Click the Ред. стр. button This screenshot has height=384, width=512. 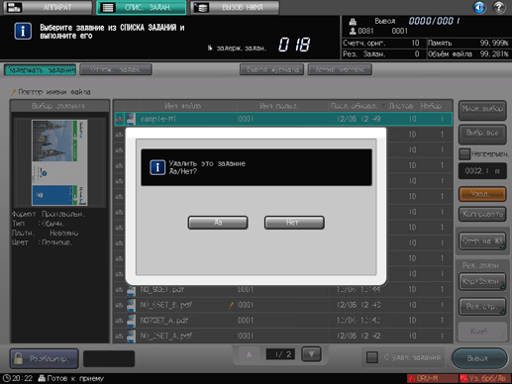482,307
